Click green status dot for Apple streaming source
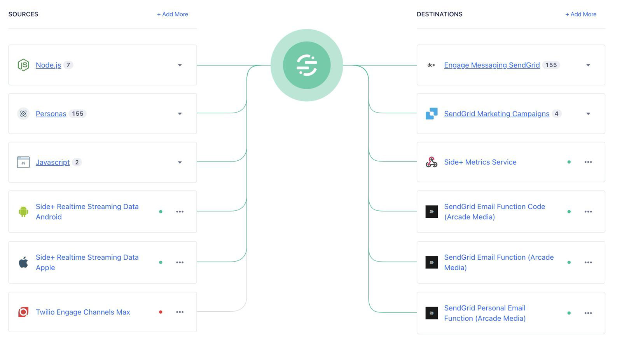 pyautogui.click(x=161, y=262)
